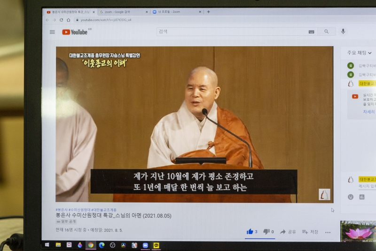Open more actions three-dot menu under video

click(x=328, y=232)
